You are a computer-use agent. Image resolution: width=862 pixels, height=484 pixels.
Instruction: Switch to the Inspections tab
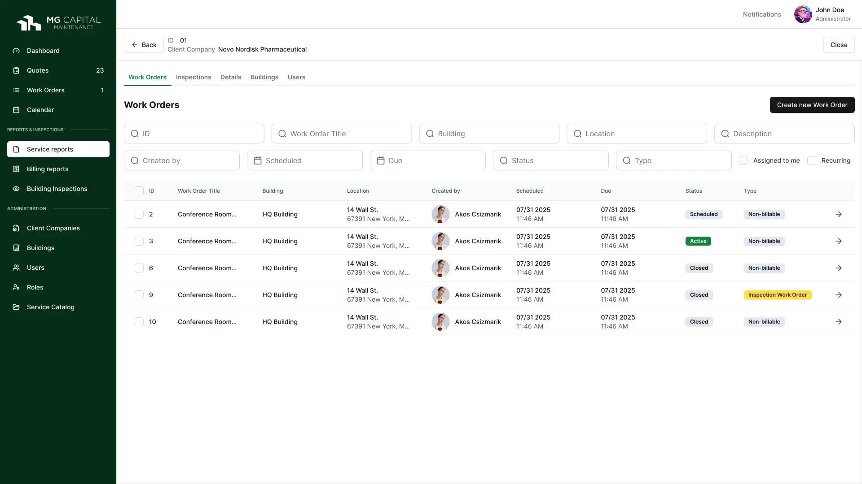pyautogui.click(x=194, y=77)
